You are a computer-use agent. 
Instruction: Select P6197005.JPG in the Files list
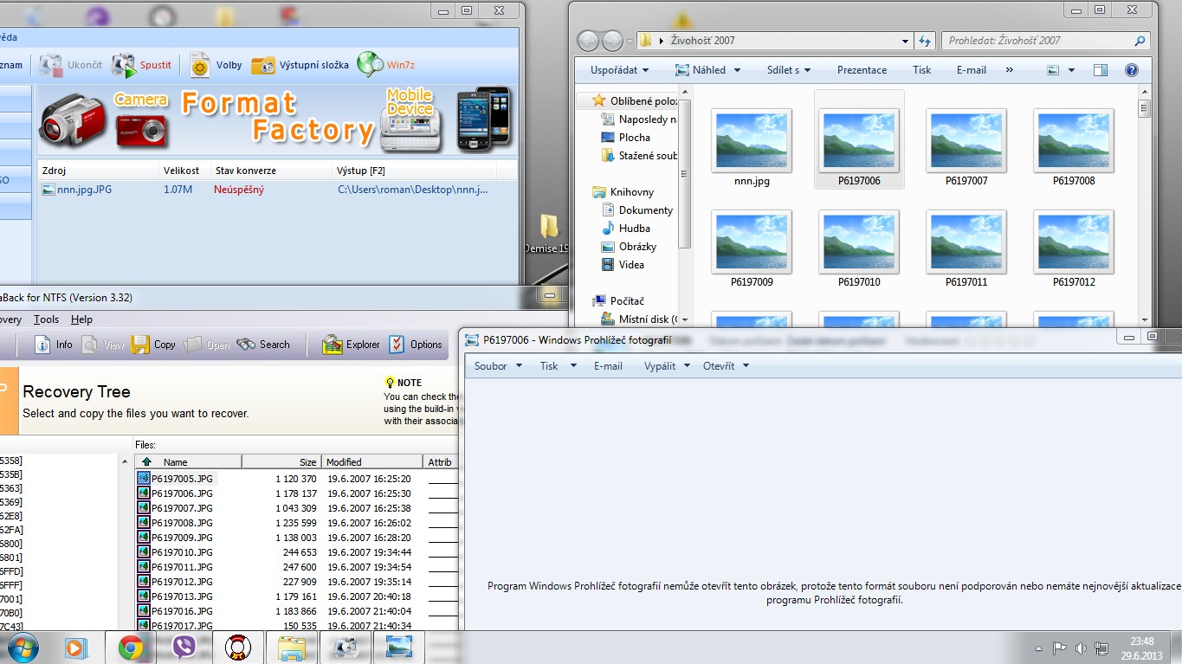coord(182,479)
